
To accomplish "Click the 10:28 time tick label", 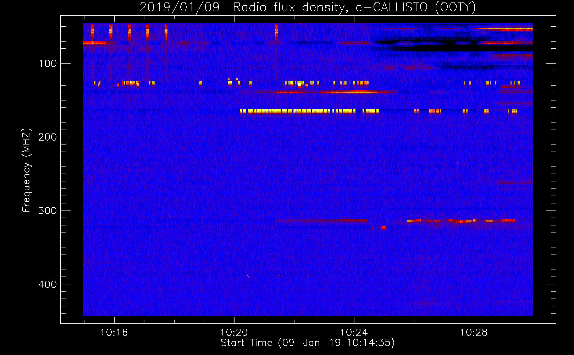I will click(474, 333).
